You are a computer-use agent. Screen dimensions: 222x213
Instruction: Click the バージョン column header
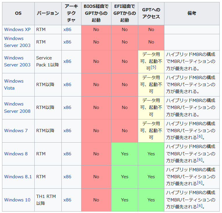tap(48, 14)
